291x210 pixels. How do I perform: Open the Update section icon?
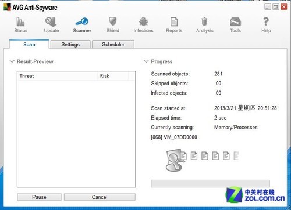pyautogui.click(x=51, y=21)
